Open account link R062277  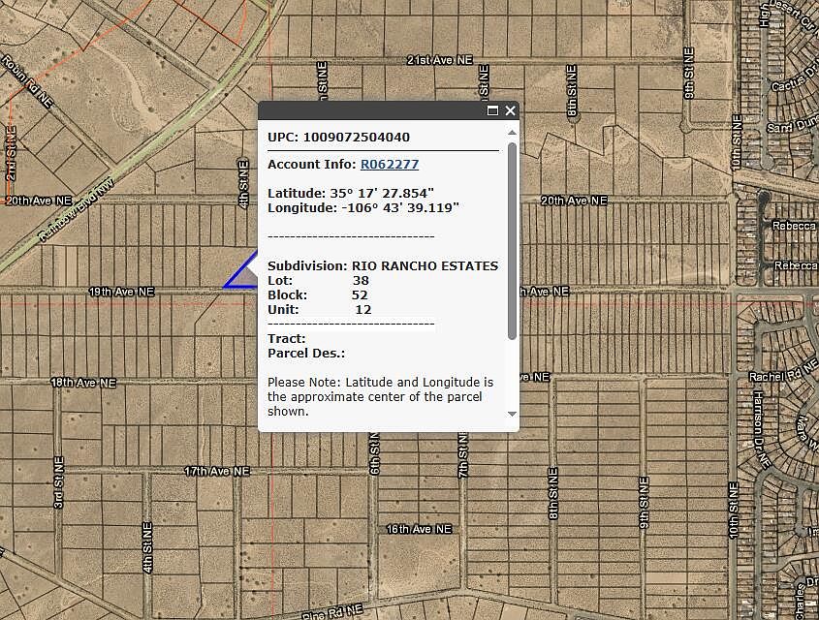pos(390,165)
